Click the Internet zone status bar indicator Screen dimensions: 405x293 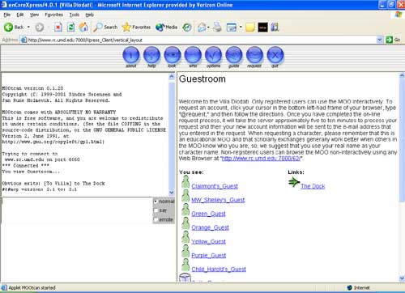(358, 287)
